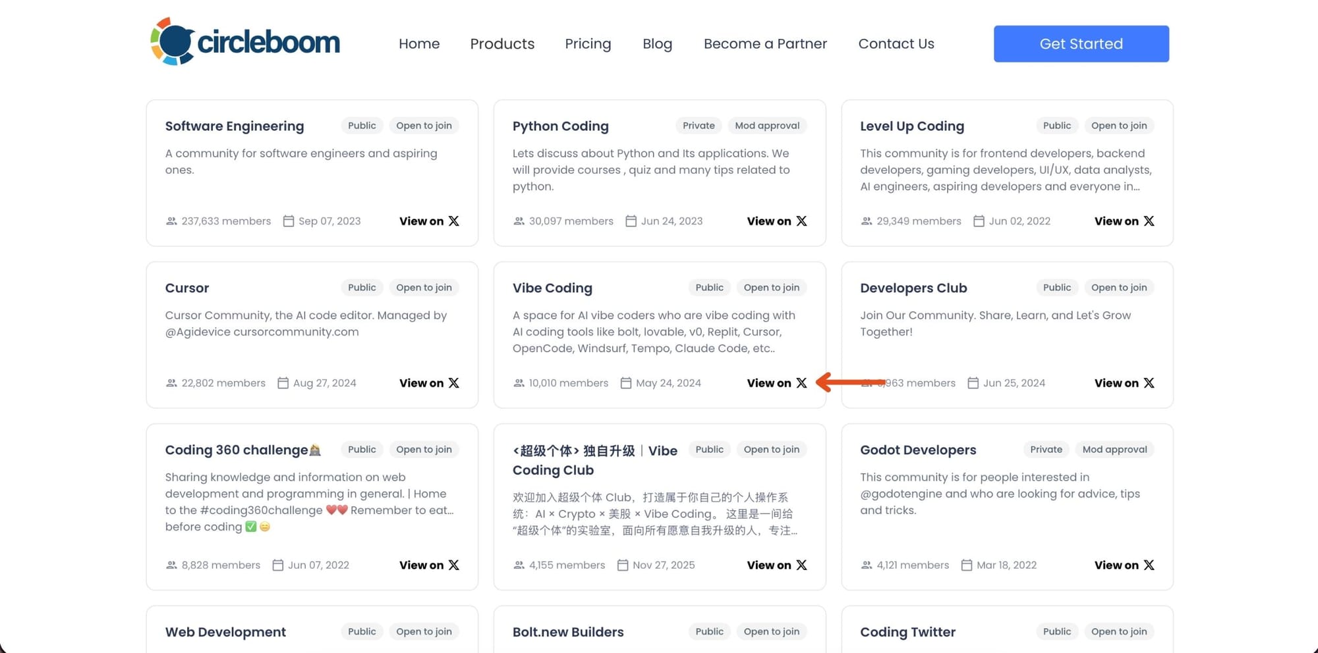The image size is (1318, 653).
Task: Open the Products menu item
Action: coord(502,43)
